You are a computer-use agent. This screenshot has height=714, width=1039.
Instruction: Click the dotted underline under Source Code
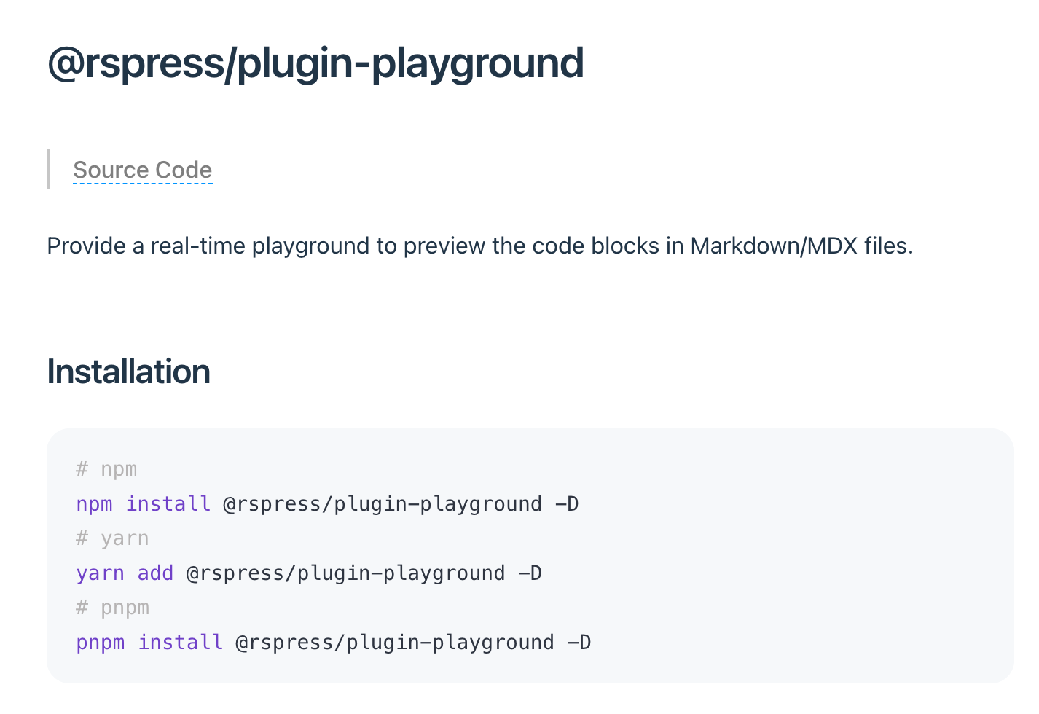[x=142, y=185]
